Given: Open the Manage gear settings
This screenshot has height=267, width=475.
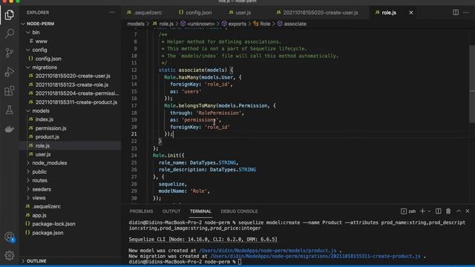Looking at the screenshot, I should [10, 255].
